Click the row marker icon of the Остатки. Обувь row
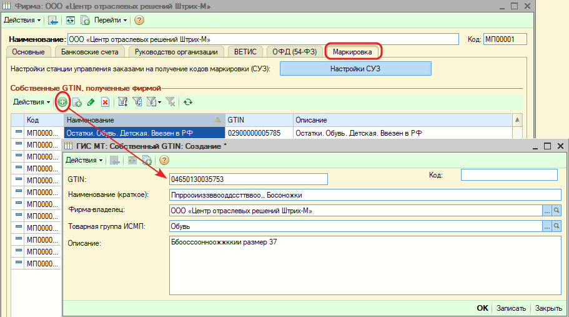This screenshot has width=569, height=317. [x=18, y=133]
